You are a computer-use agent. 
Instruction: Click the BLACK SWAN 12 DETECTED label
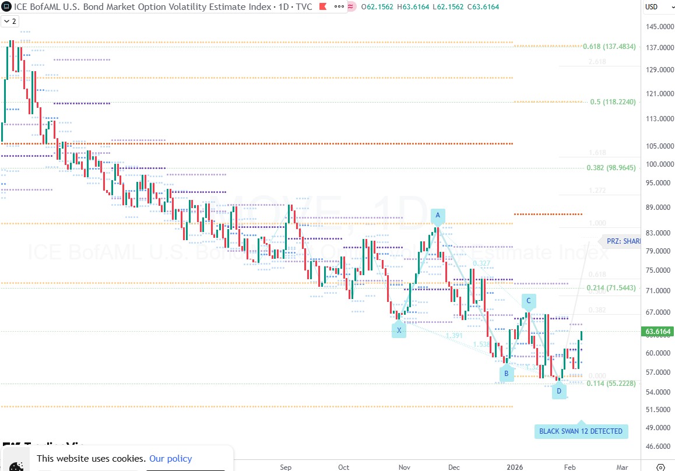click(581, 431)
